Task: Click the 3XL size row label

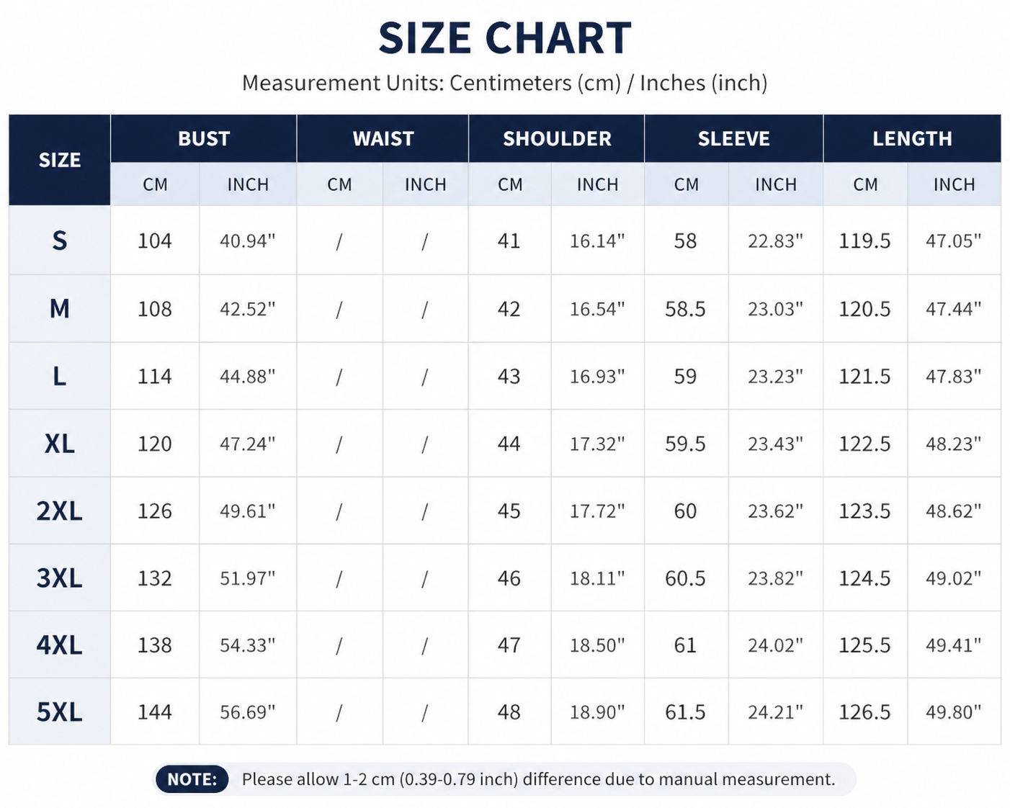Action: click(x=60, y=578)
